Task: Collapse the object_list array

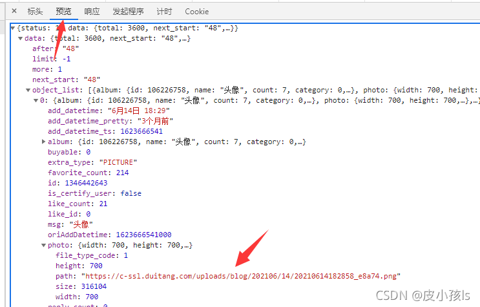Action: pyautogui.click(x=28, y=90)
